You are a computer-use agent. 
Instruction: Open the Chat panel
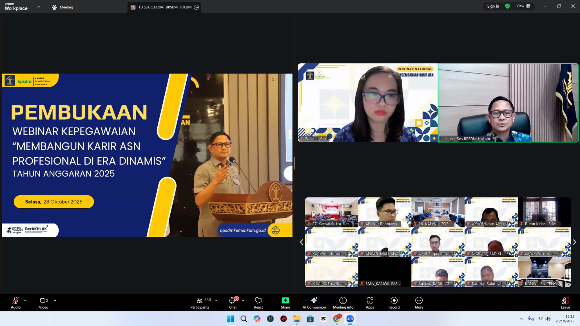click(233, 303)
